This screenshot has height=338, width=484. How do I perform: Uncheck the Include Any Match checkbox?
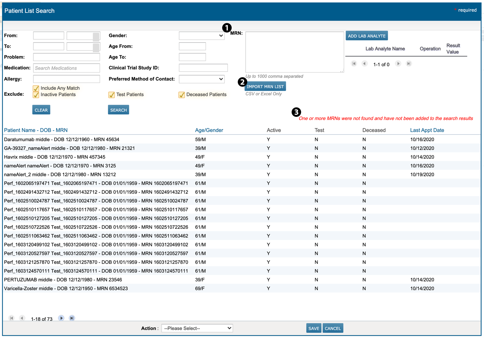pyautogui.click(x=36, y=88)
